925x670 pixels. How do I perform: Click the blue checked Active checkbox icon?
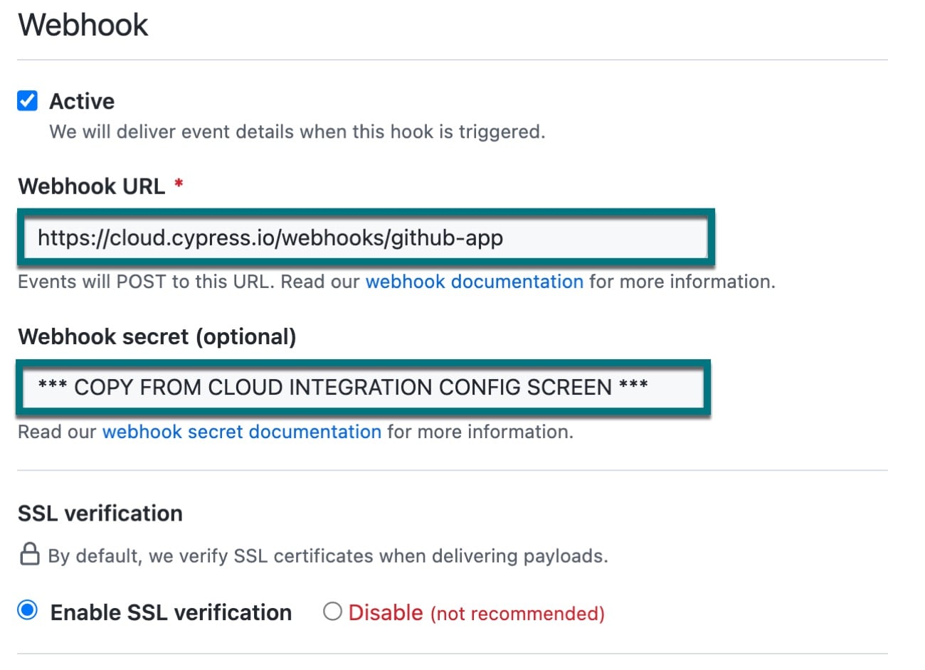point(26,100)
